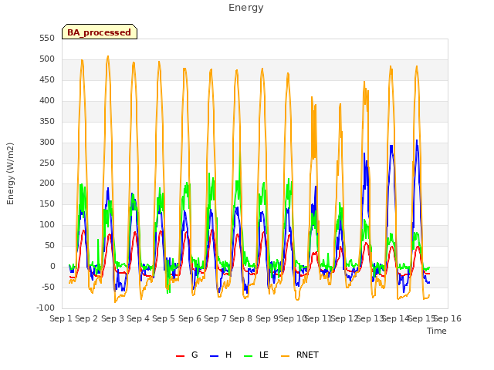Click the 450 y-axis tick label
This screenshot has width=494, height=370.
47,80
